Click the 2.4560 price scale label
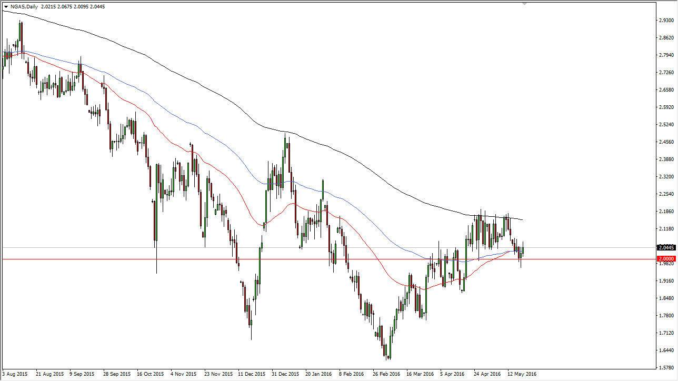 click(666, 142)
